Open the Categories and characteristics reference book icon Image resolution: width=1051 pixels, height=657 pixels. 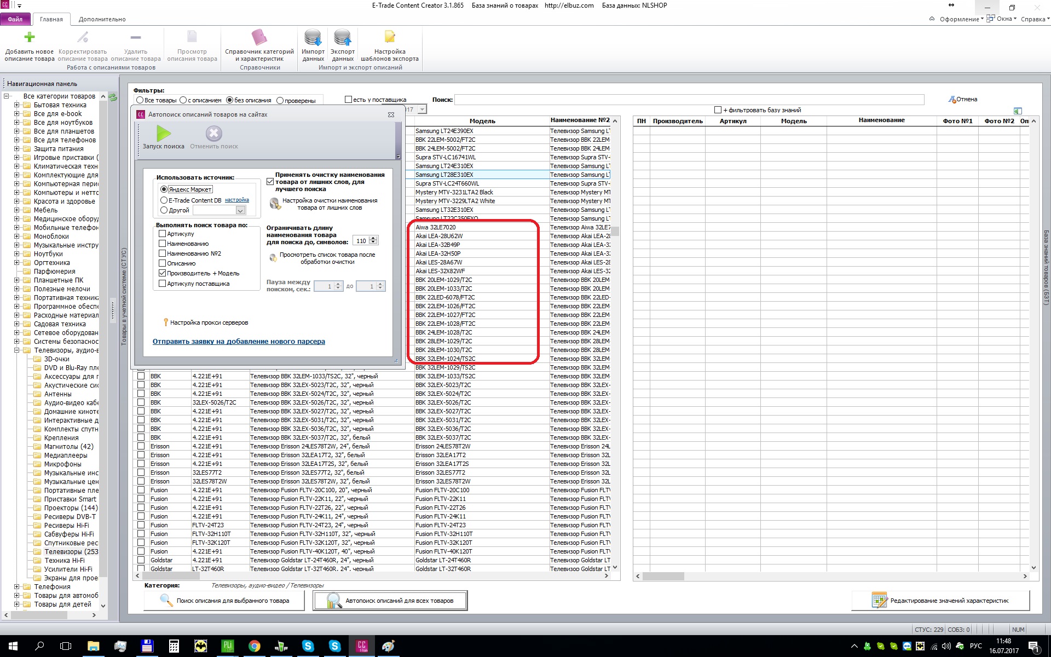(259, 37)
